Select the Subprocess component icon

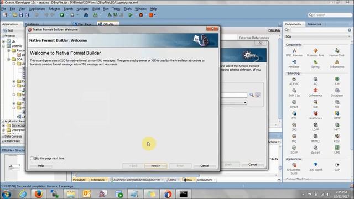pos(337,62)
